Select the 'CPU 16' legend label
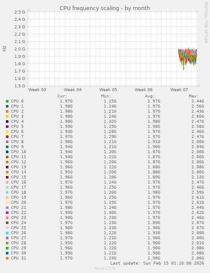This screenshot has height=273, width=210. tap(19, 182)
